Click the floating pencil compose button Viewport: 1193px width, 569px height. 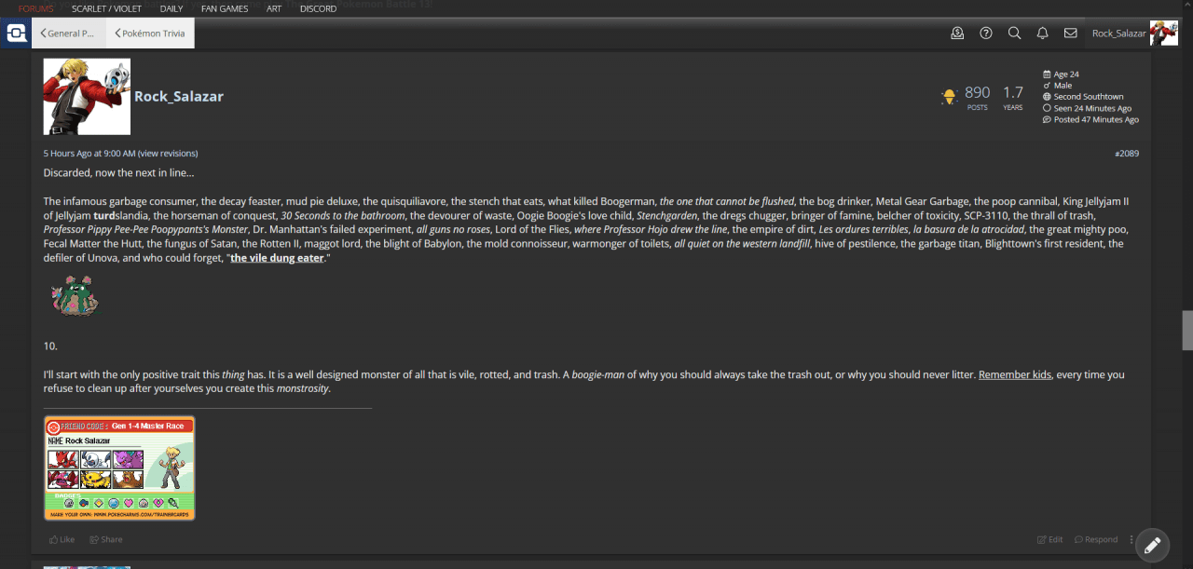(x=1152, y=545)
